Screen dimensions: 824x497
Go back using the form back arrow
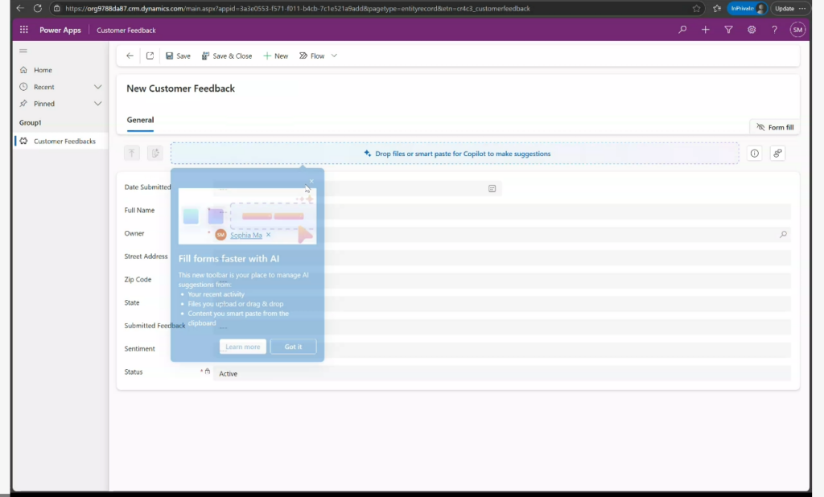point(130,55)
